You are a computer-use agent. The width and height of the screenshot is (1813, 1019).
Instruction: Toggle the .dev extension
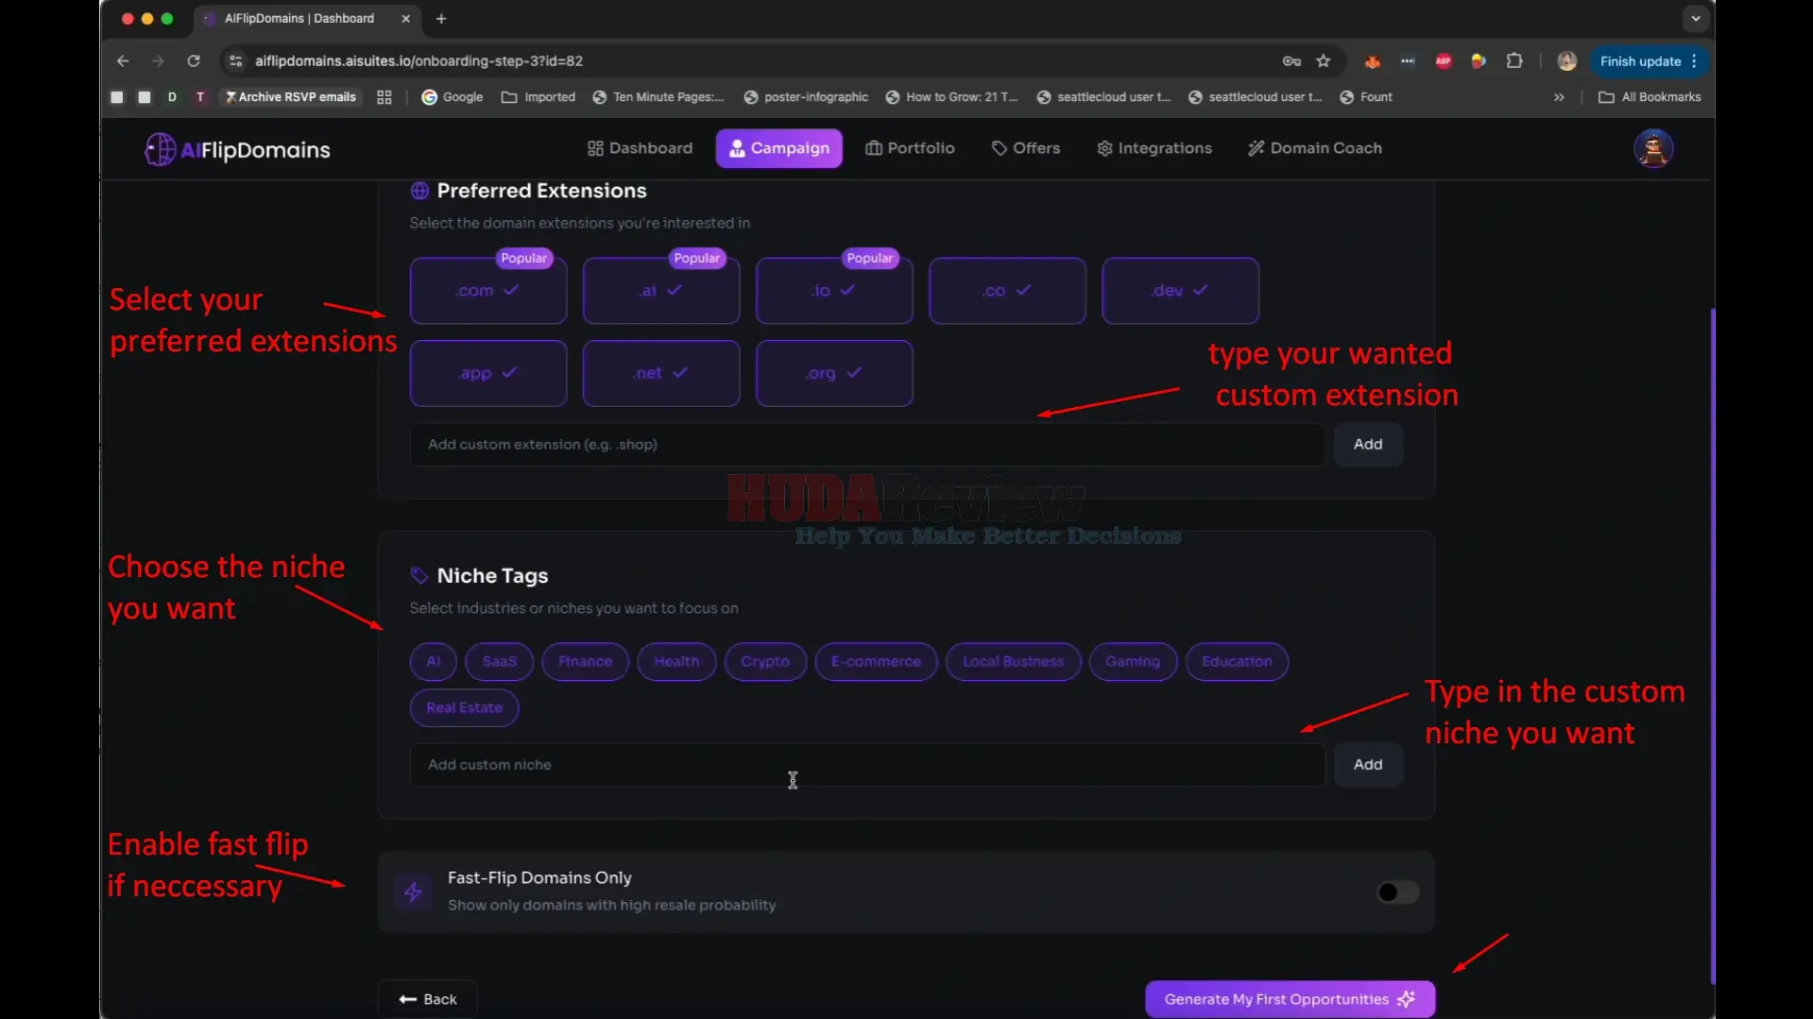[1180, 291]
